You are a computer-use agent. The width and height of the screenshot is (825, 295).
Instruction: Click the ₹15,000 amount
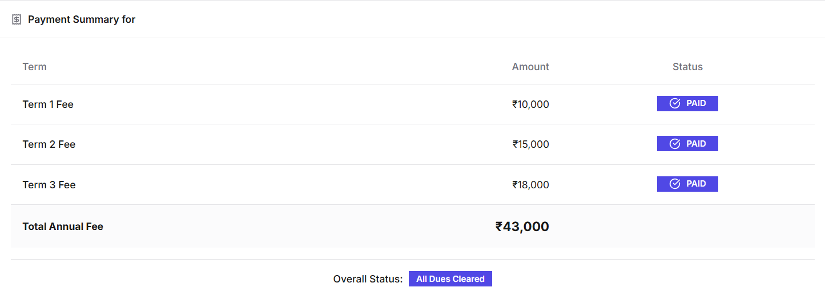[530, 144]
